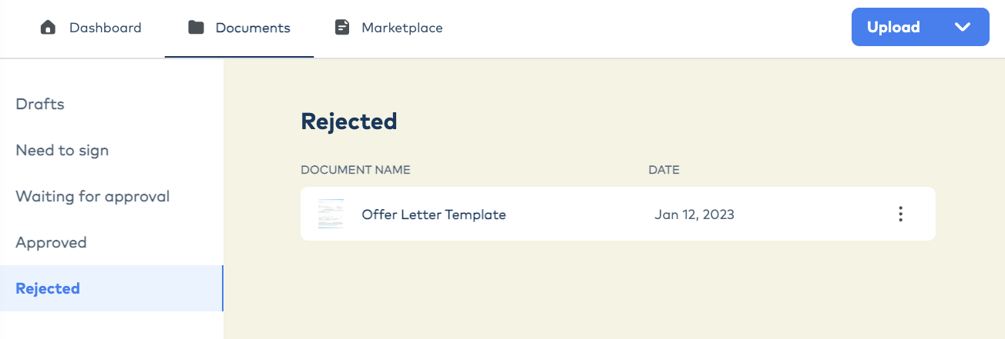Click the Upload button label

(893, 27)
